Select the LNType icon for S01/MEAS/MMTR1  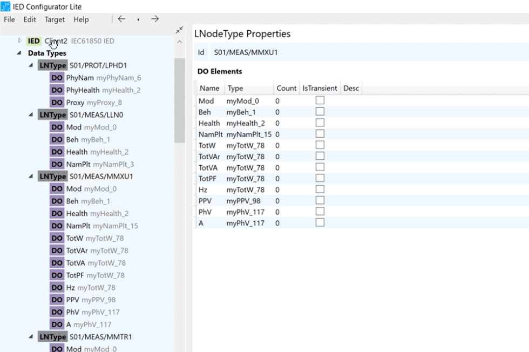click(52, 336)
